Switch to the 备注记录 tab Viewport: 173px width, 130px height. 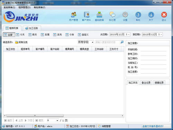pyautogui.click(x=146, y=83)
